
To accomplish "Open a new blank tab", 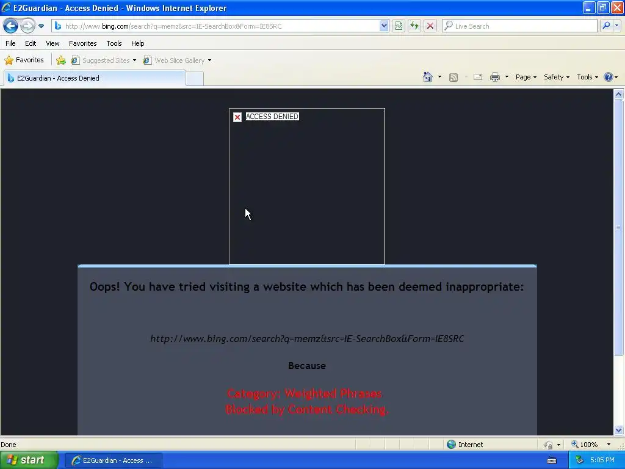I will coord(195,79).
